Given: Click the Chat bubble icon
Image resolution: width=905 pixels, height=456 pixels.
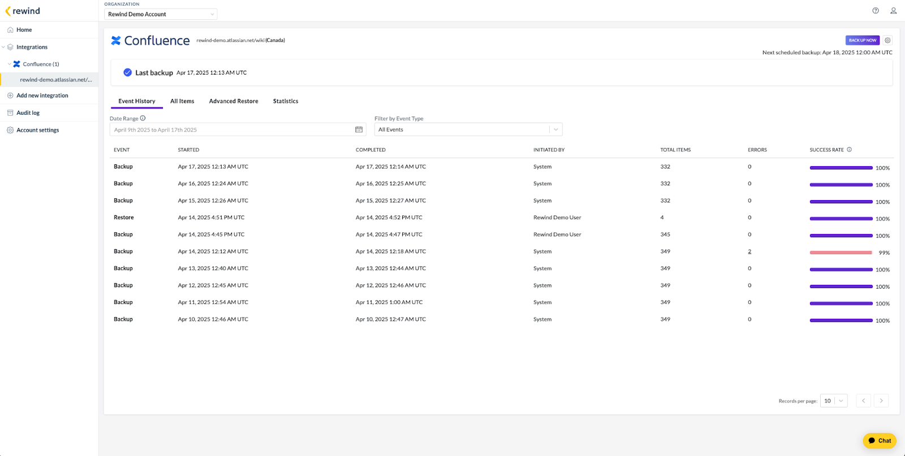Looking at the screenshot, I should [872, 441].
